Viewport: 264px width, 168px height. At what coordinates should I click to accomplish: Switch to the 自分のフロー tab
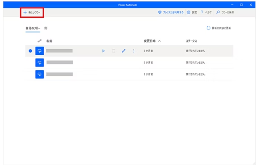click(33, 28)
